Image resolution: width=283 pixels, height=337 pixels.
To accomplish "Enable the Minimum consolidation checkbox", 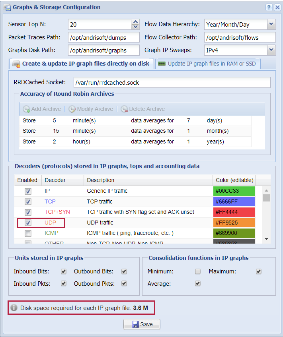I will (x=198, y=271).
